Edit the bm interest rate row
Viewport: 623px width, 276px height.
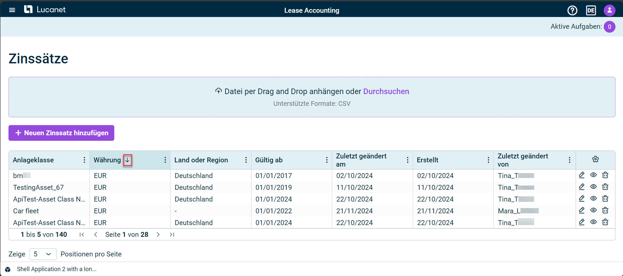coord(582,175)
